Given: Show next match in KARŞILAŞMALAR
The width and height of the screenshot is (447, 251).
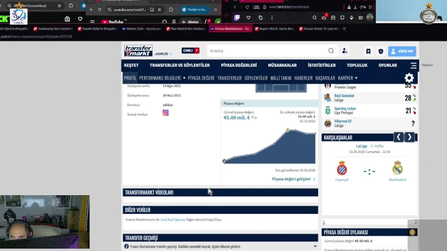Looking at the screenshot, I should (x=410, y=137).
